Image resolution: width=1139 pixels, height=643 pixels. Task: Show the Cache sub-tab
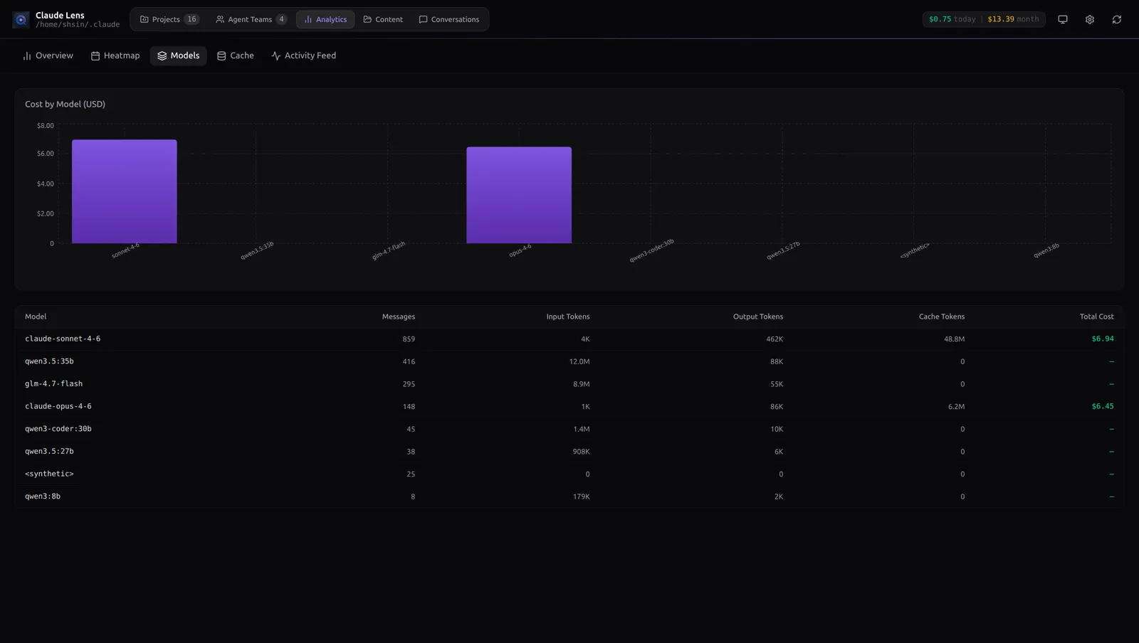point(235,55)
